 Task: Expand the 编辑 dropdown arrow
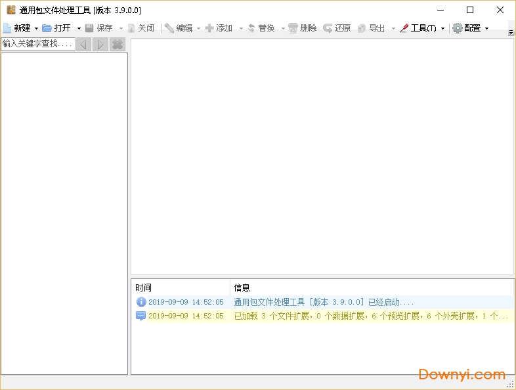click(x=198, y=28)
